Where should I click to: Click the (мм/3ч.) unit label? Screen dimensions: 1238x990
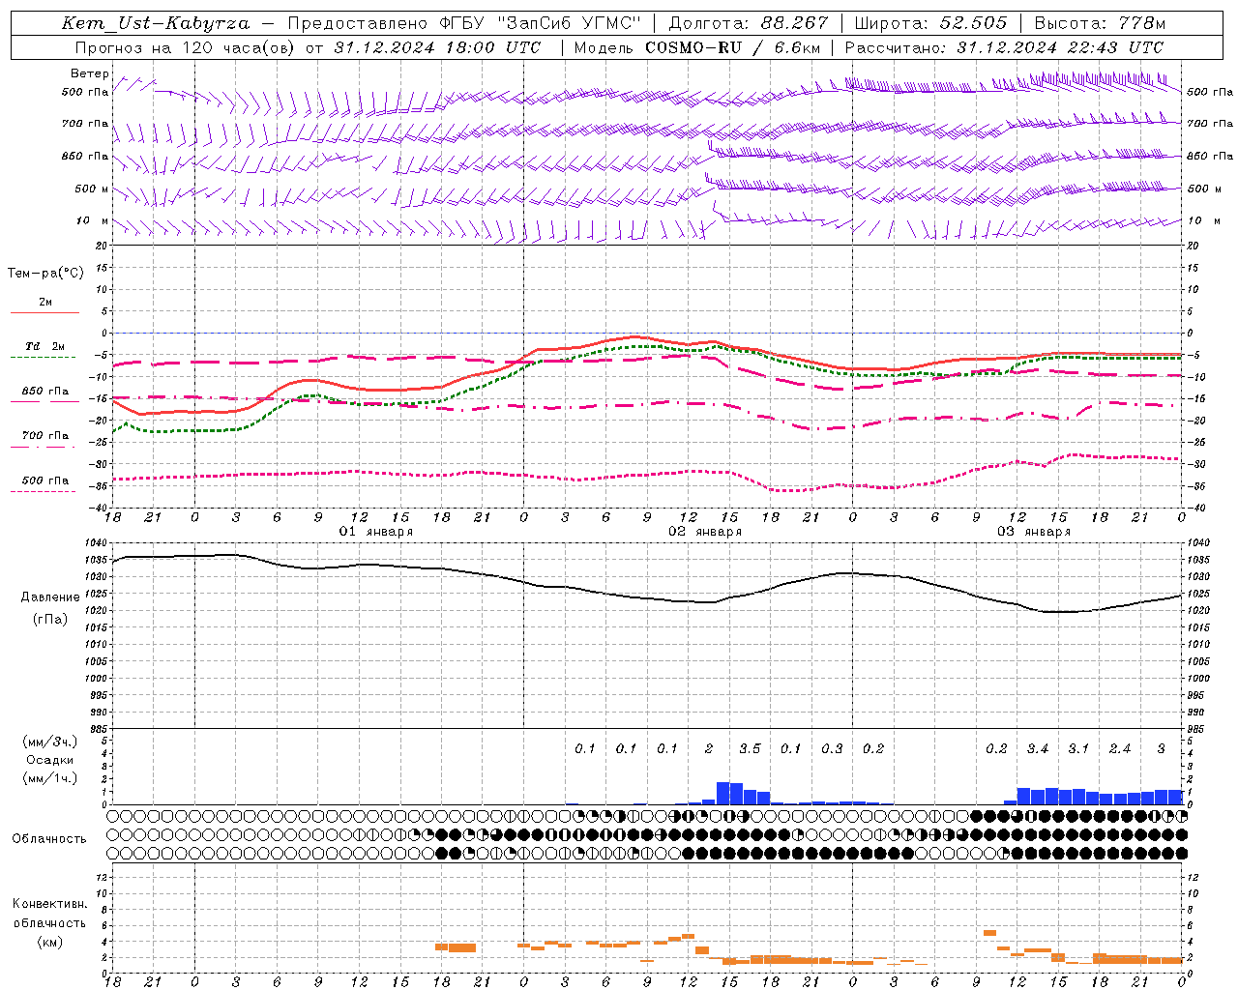tap(48, 742)
